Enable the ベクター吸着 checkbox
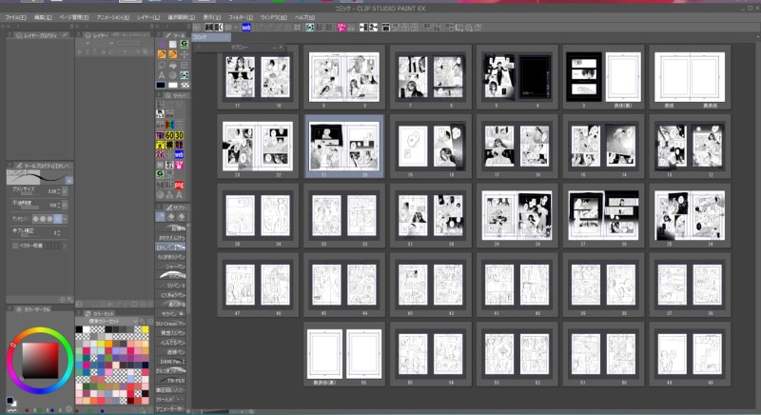 click(x=15, y=247)
